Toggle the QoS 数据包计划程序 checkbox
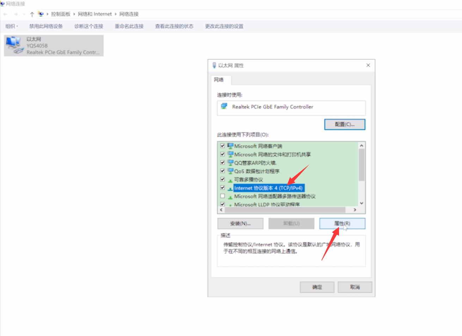The height and width of the screenshot is (336, 462). [222, 171]
